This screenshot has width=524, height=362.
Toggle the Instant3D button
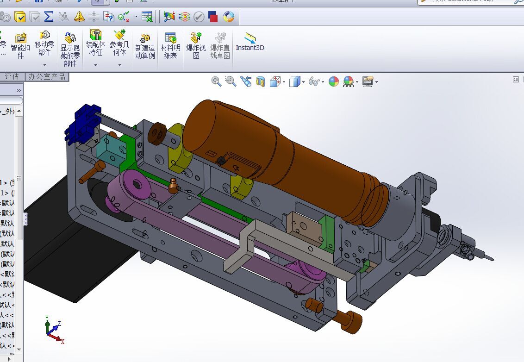coord(250,42)
